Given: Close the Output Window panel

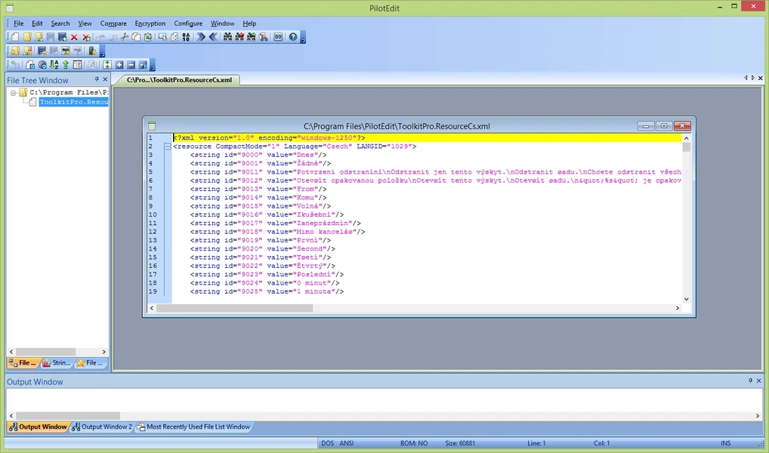Looking at the screenshot, I should pyautogui.click(x=758, y=381).
